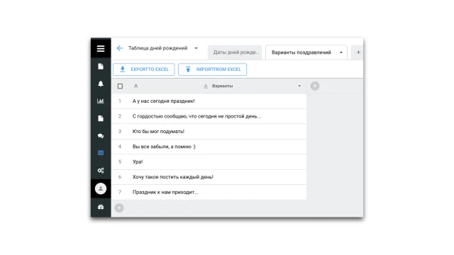Tick the select-all checkbox in the table header
The width and height of the screenshot is (454, 255).
[x=120, y=86]
